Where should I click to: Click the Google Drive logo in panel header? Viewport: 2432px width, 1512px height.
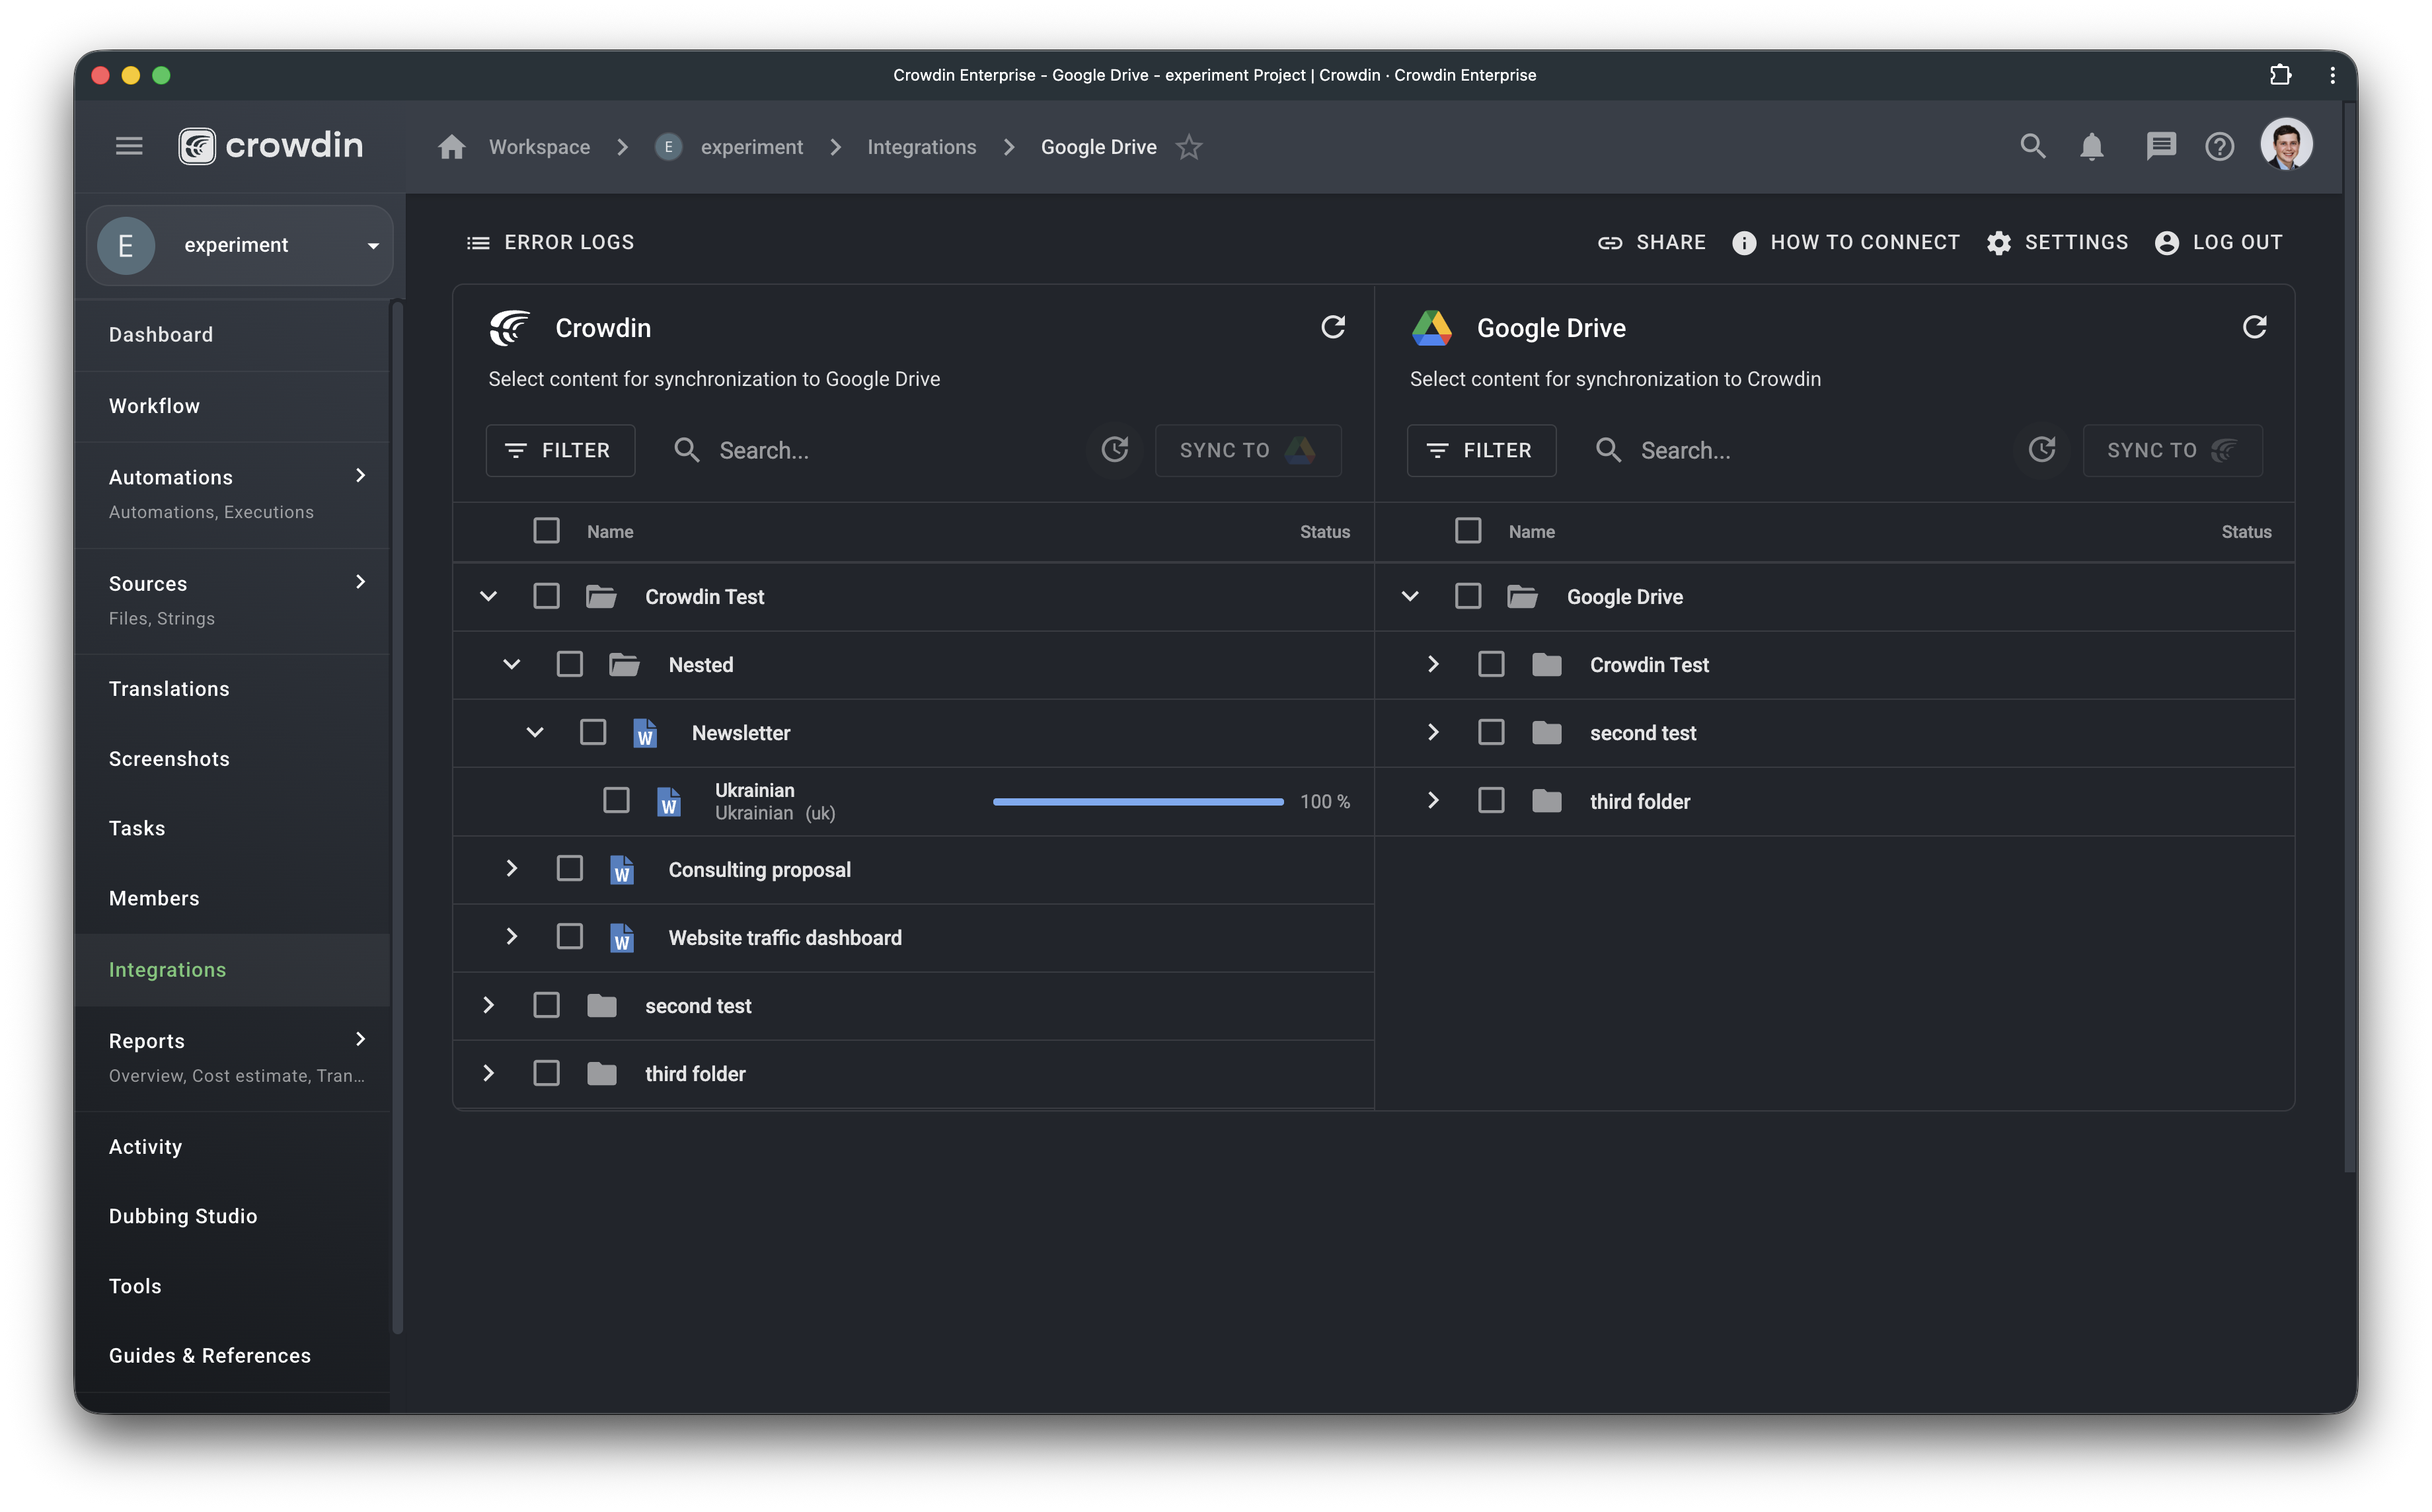tap(1431, 327)
